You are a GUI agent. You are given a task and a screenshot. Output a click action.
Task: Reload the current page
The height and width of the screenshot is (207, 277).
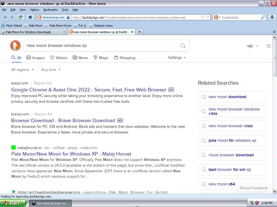pos(21,17)
